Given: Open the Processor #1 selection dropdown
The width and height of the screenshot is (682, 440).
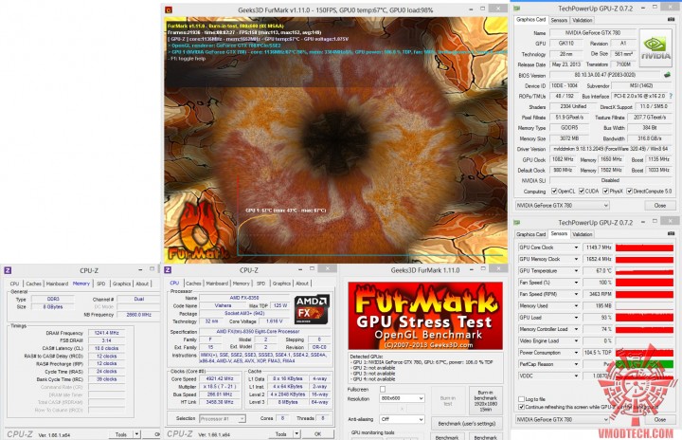Looking at the screenshot, I should (223, 418).
